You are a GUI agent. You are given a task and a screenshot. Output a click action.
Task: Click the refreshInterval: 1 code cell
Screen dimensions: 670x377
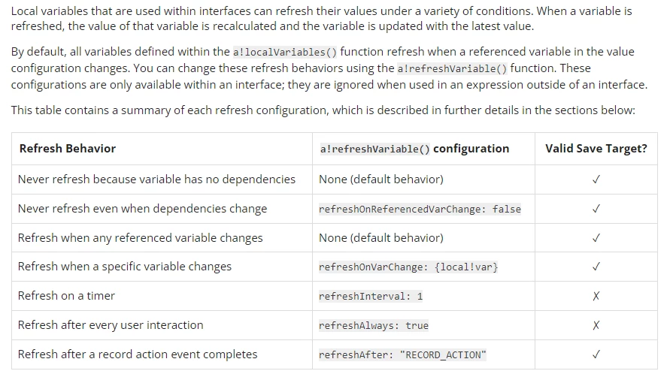click(x=371, y=297)
